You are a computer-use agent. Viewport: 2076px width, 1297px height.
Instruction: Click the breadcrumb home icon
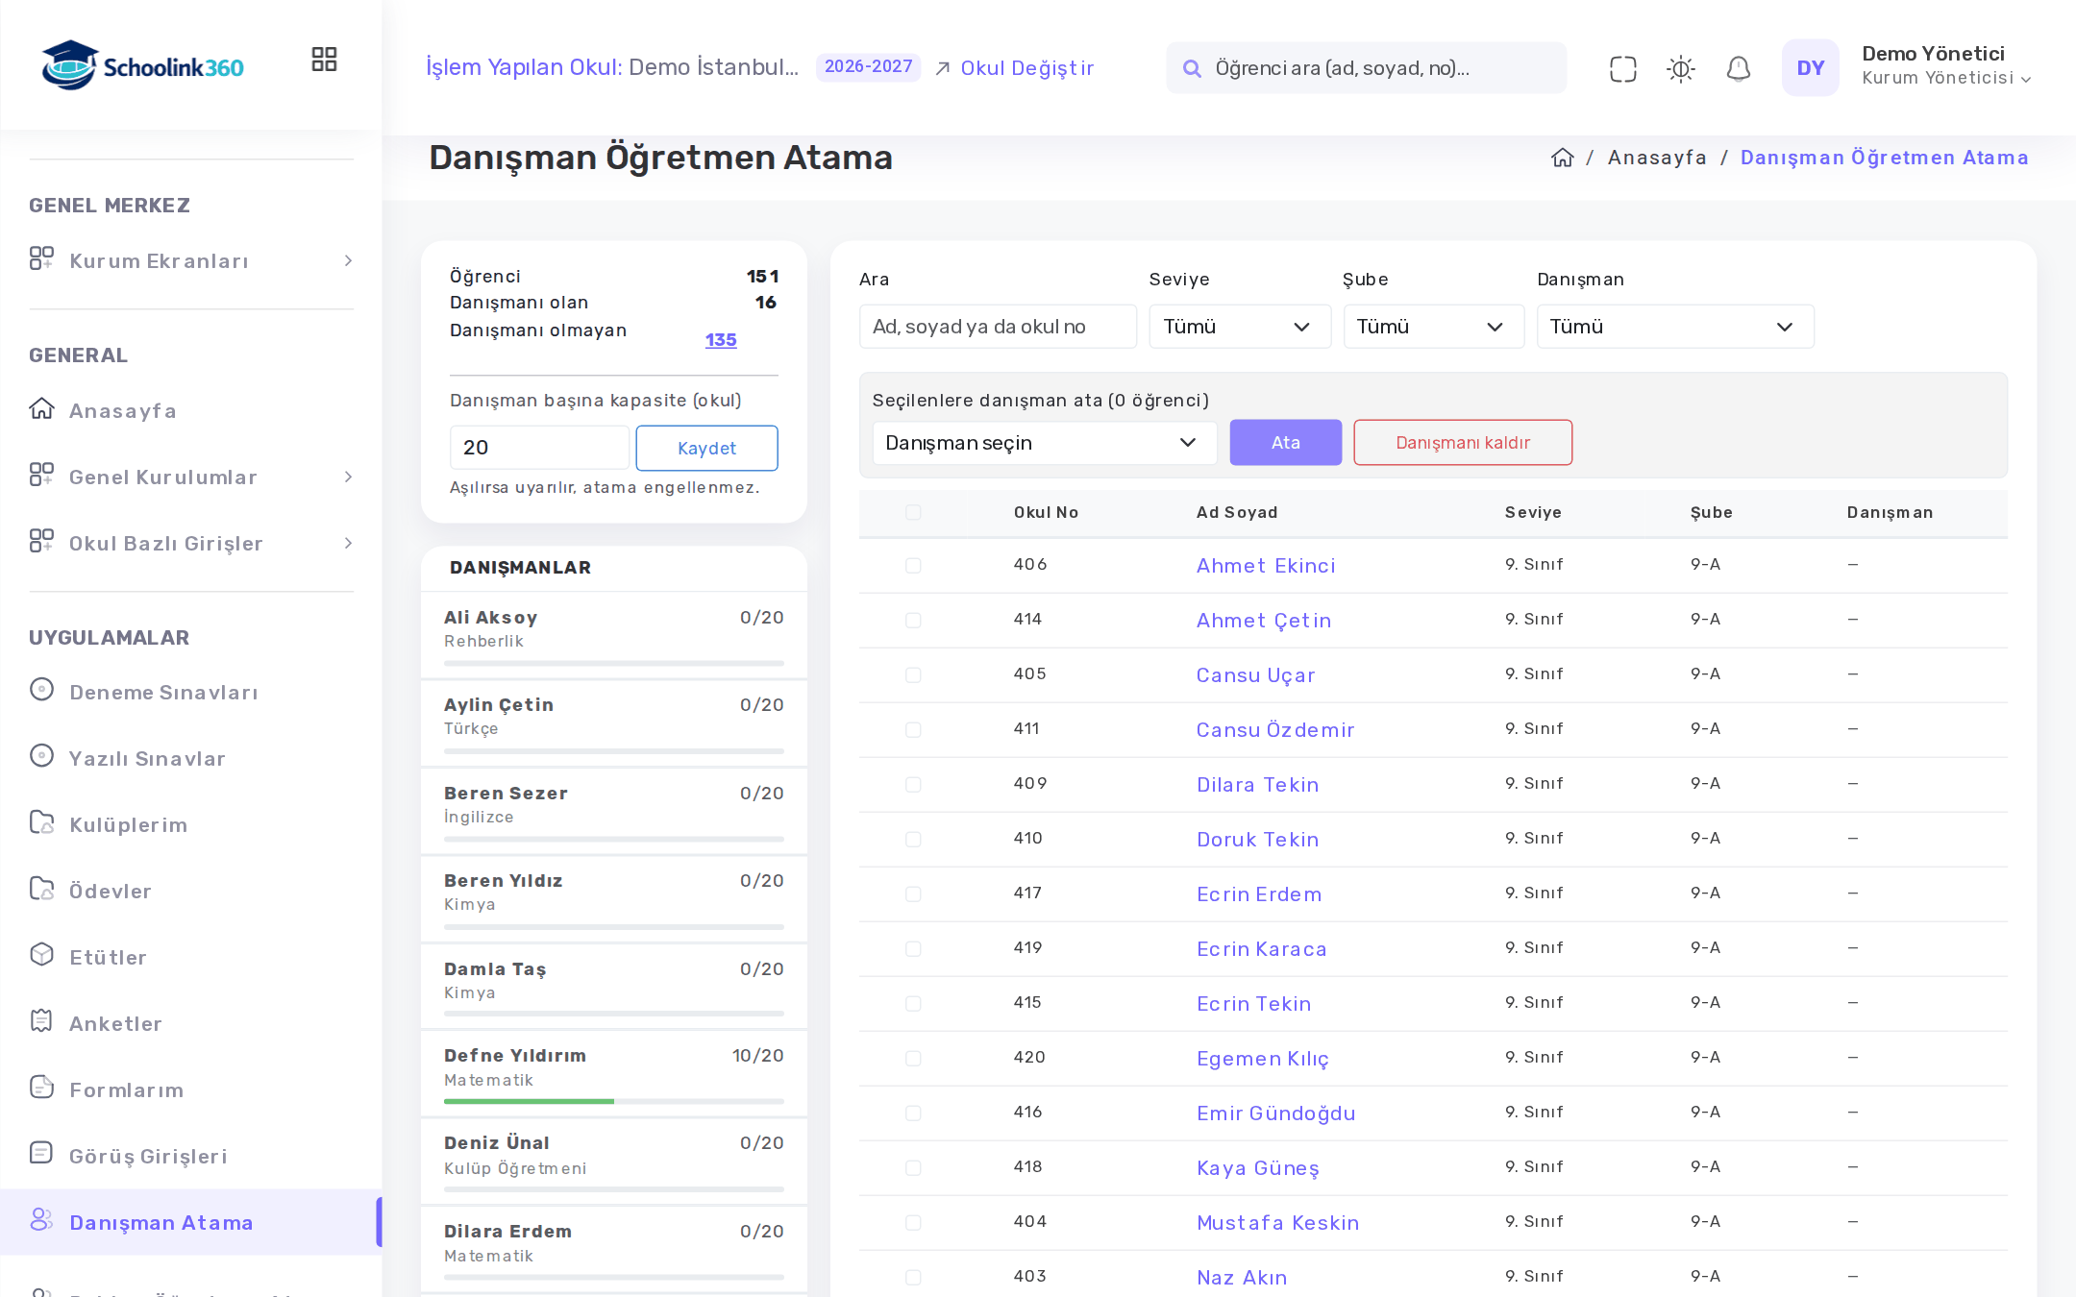point(1563,158)
